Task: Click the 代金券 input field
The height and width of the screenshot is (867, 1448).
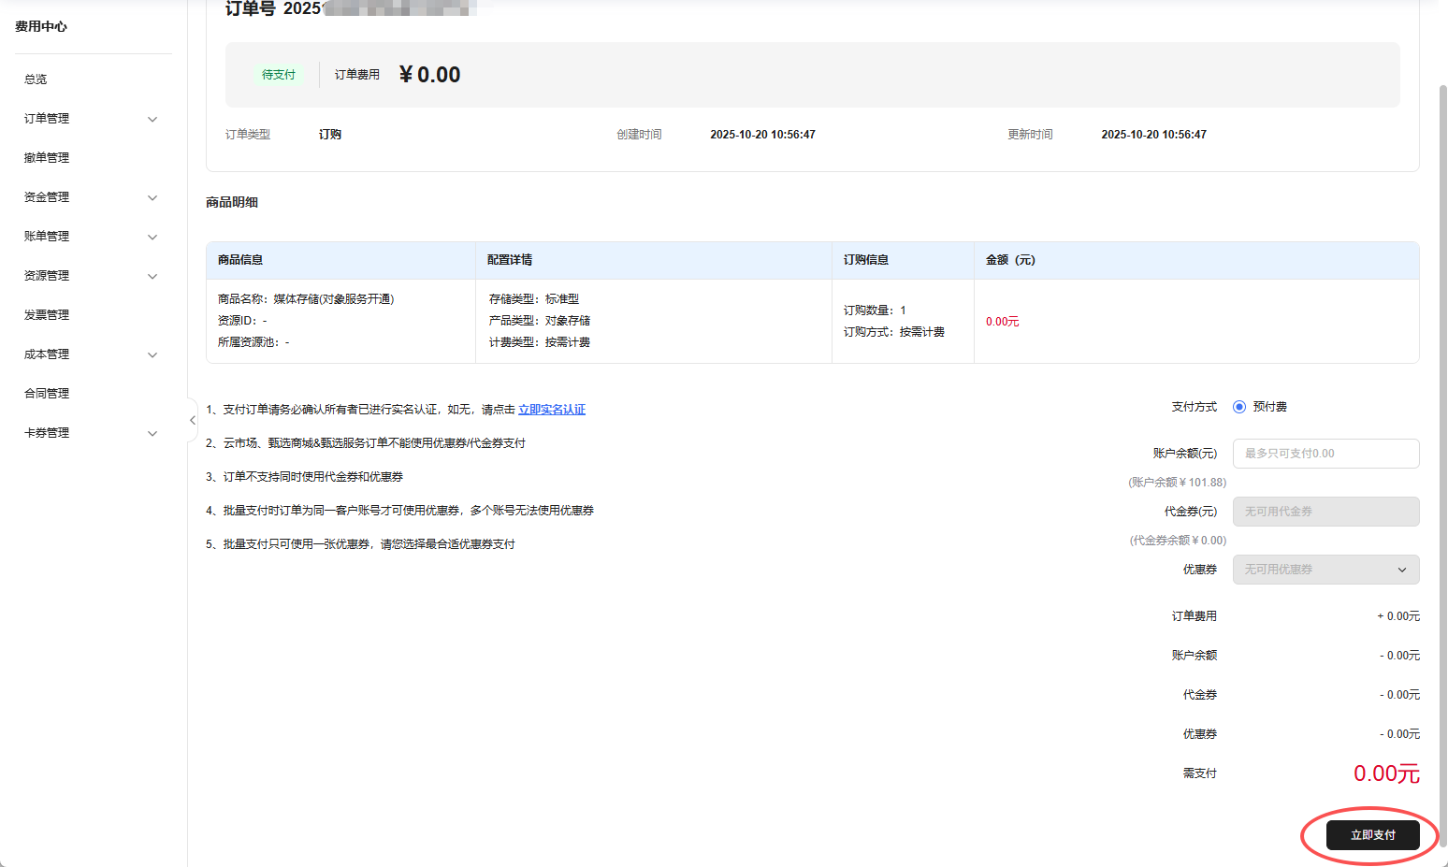Action: tap(1325, 512)
